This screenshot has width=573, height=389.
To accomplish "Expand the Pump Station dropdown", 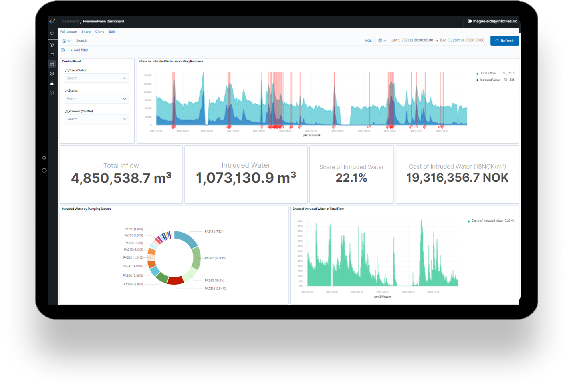I will pos(97,78).
